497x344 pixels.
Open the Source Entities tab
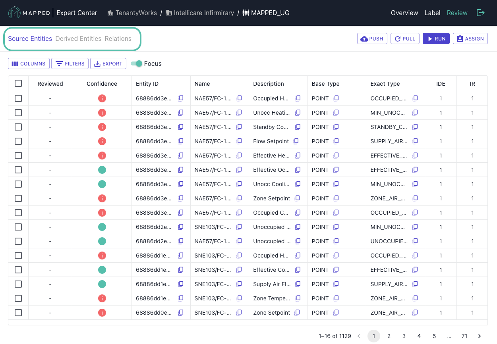[30, 38]
